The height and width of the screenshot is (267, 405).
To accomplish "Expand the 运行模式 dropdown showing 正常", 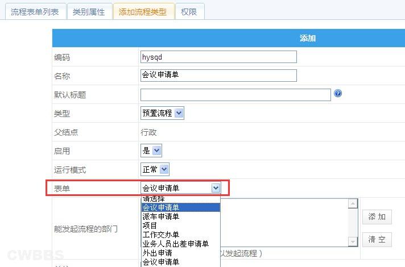I will tap(155, 169).
